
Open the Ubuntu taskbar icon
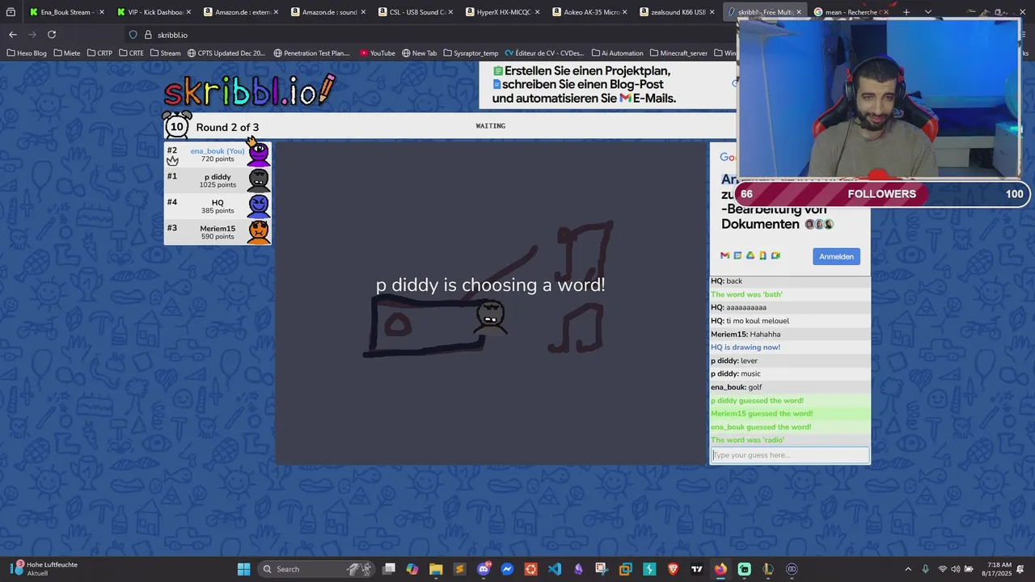[x=530, y=569]
